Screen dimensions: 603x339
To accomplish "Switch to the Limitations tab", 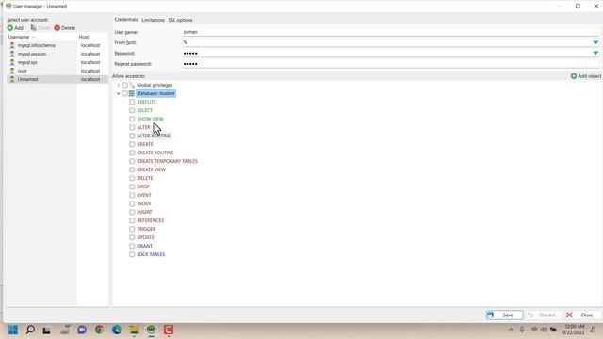I will click(153, 20).
